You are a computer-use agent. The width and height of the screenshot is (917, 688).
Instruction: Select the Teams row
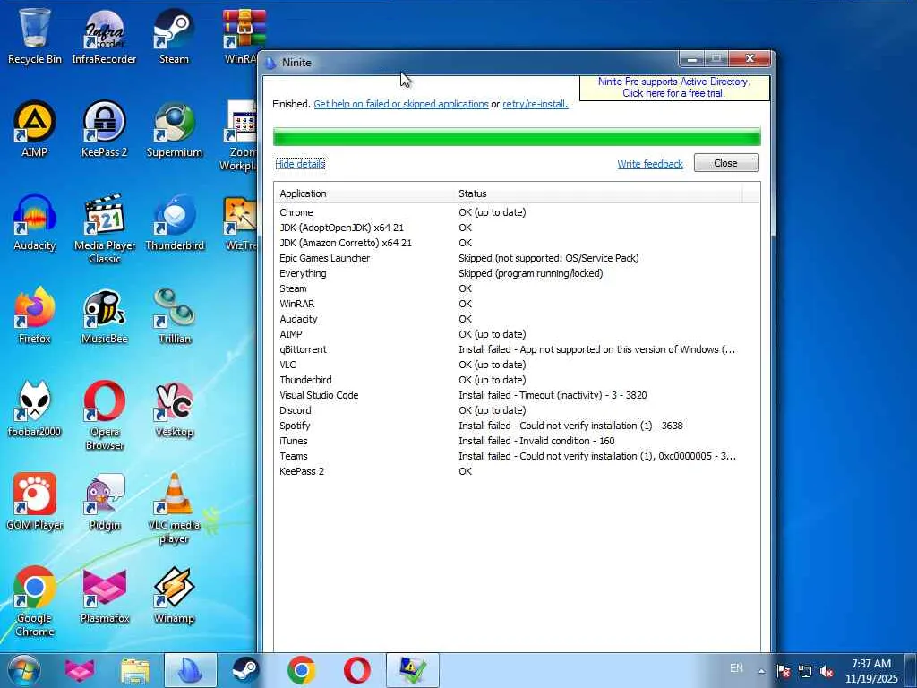pyautogui.click(x=517, y=456)
